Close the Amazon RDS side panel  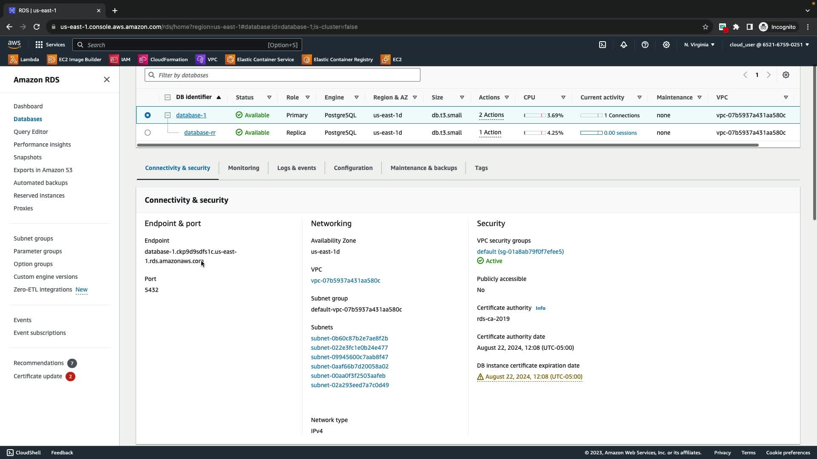[107, 79]
